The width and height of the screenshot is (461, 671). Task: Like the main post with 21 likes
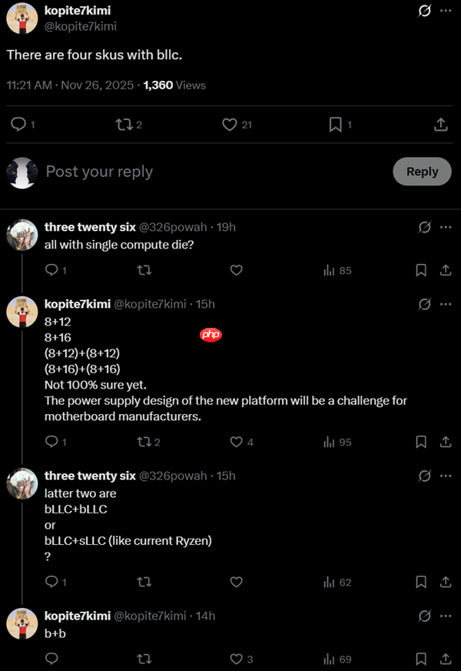[229, 124]
